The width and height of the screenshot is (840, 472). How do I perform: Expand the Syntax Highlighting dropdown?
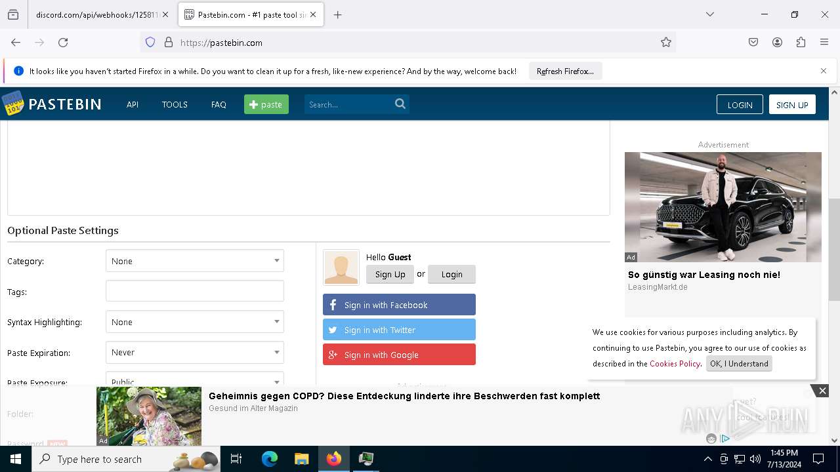195,322
